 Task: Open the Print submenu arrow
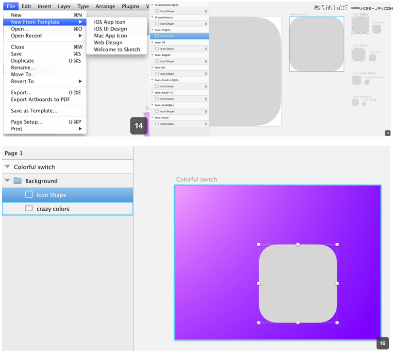[x=80, y=129]
